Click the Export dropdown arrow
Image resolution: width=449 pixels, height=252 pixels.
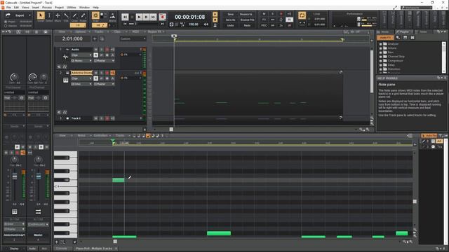pos(29,15)
